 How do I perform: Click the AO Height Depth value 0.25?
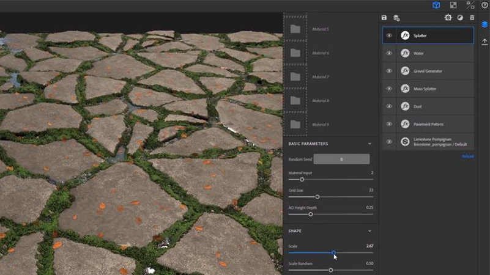[369, 208]
